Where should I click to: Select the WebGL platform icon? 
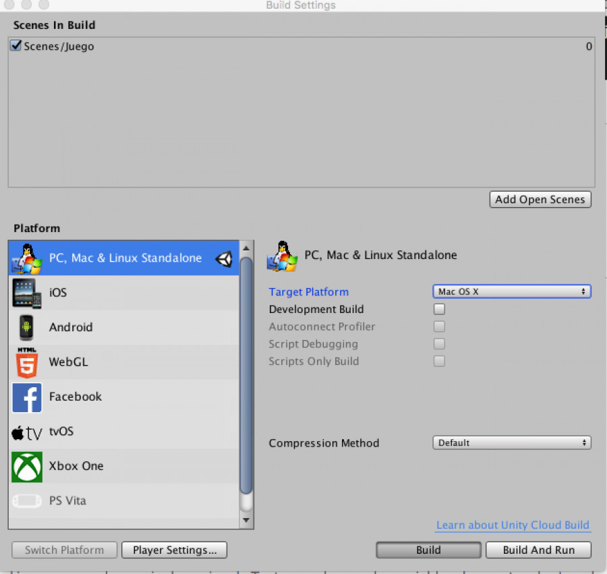pos(27,362)
